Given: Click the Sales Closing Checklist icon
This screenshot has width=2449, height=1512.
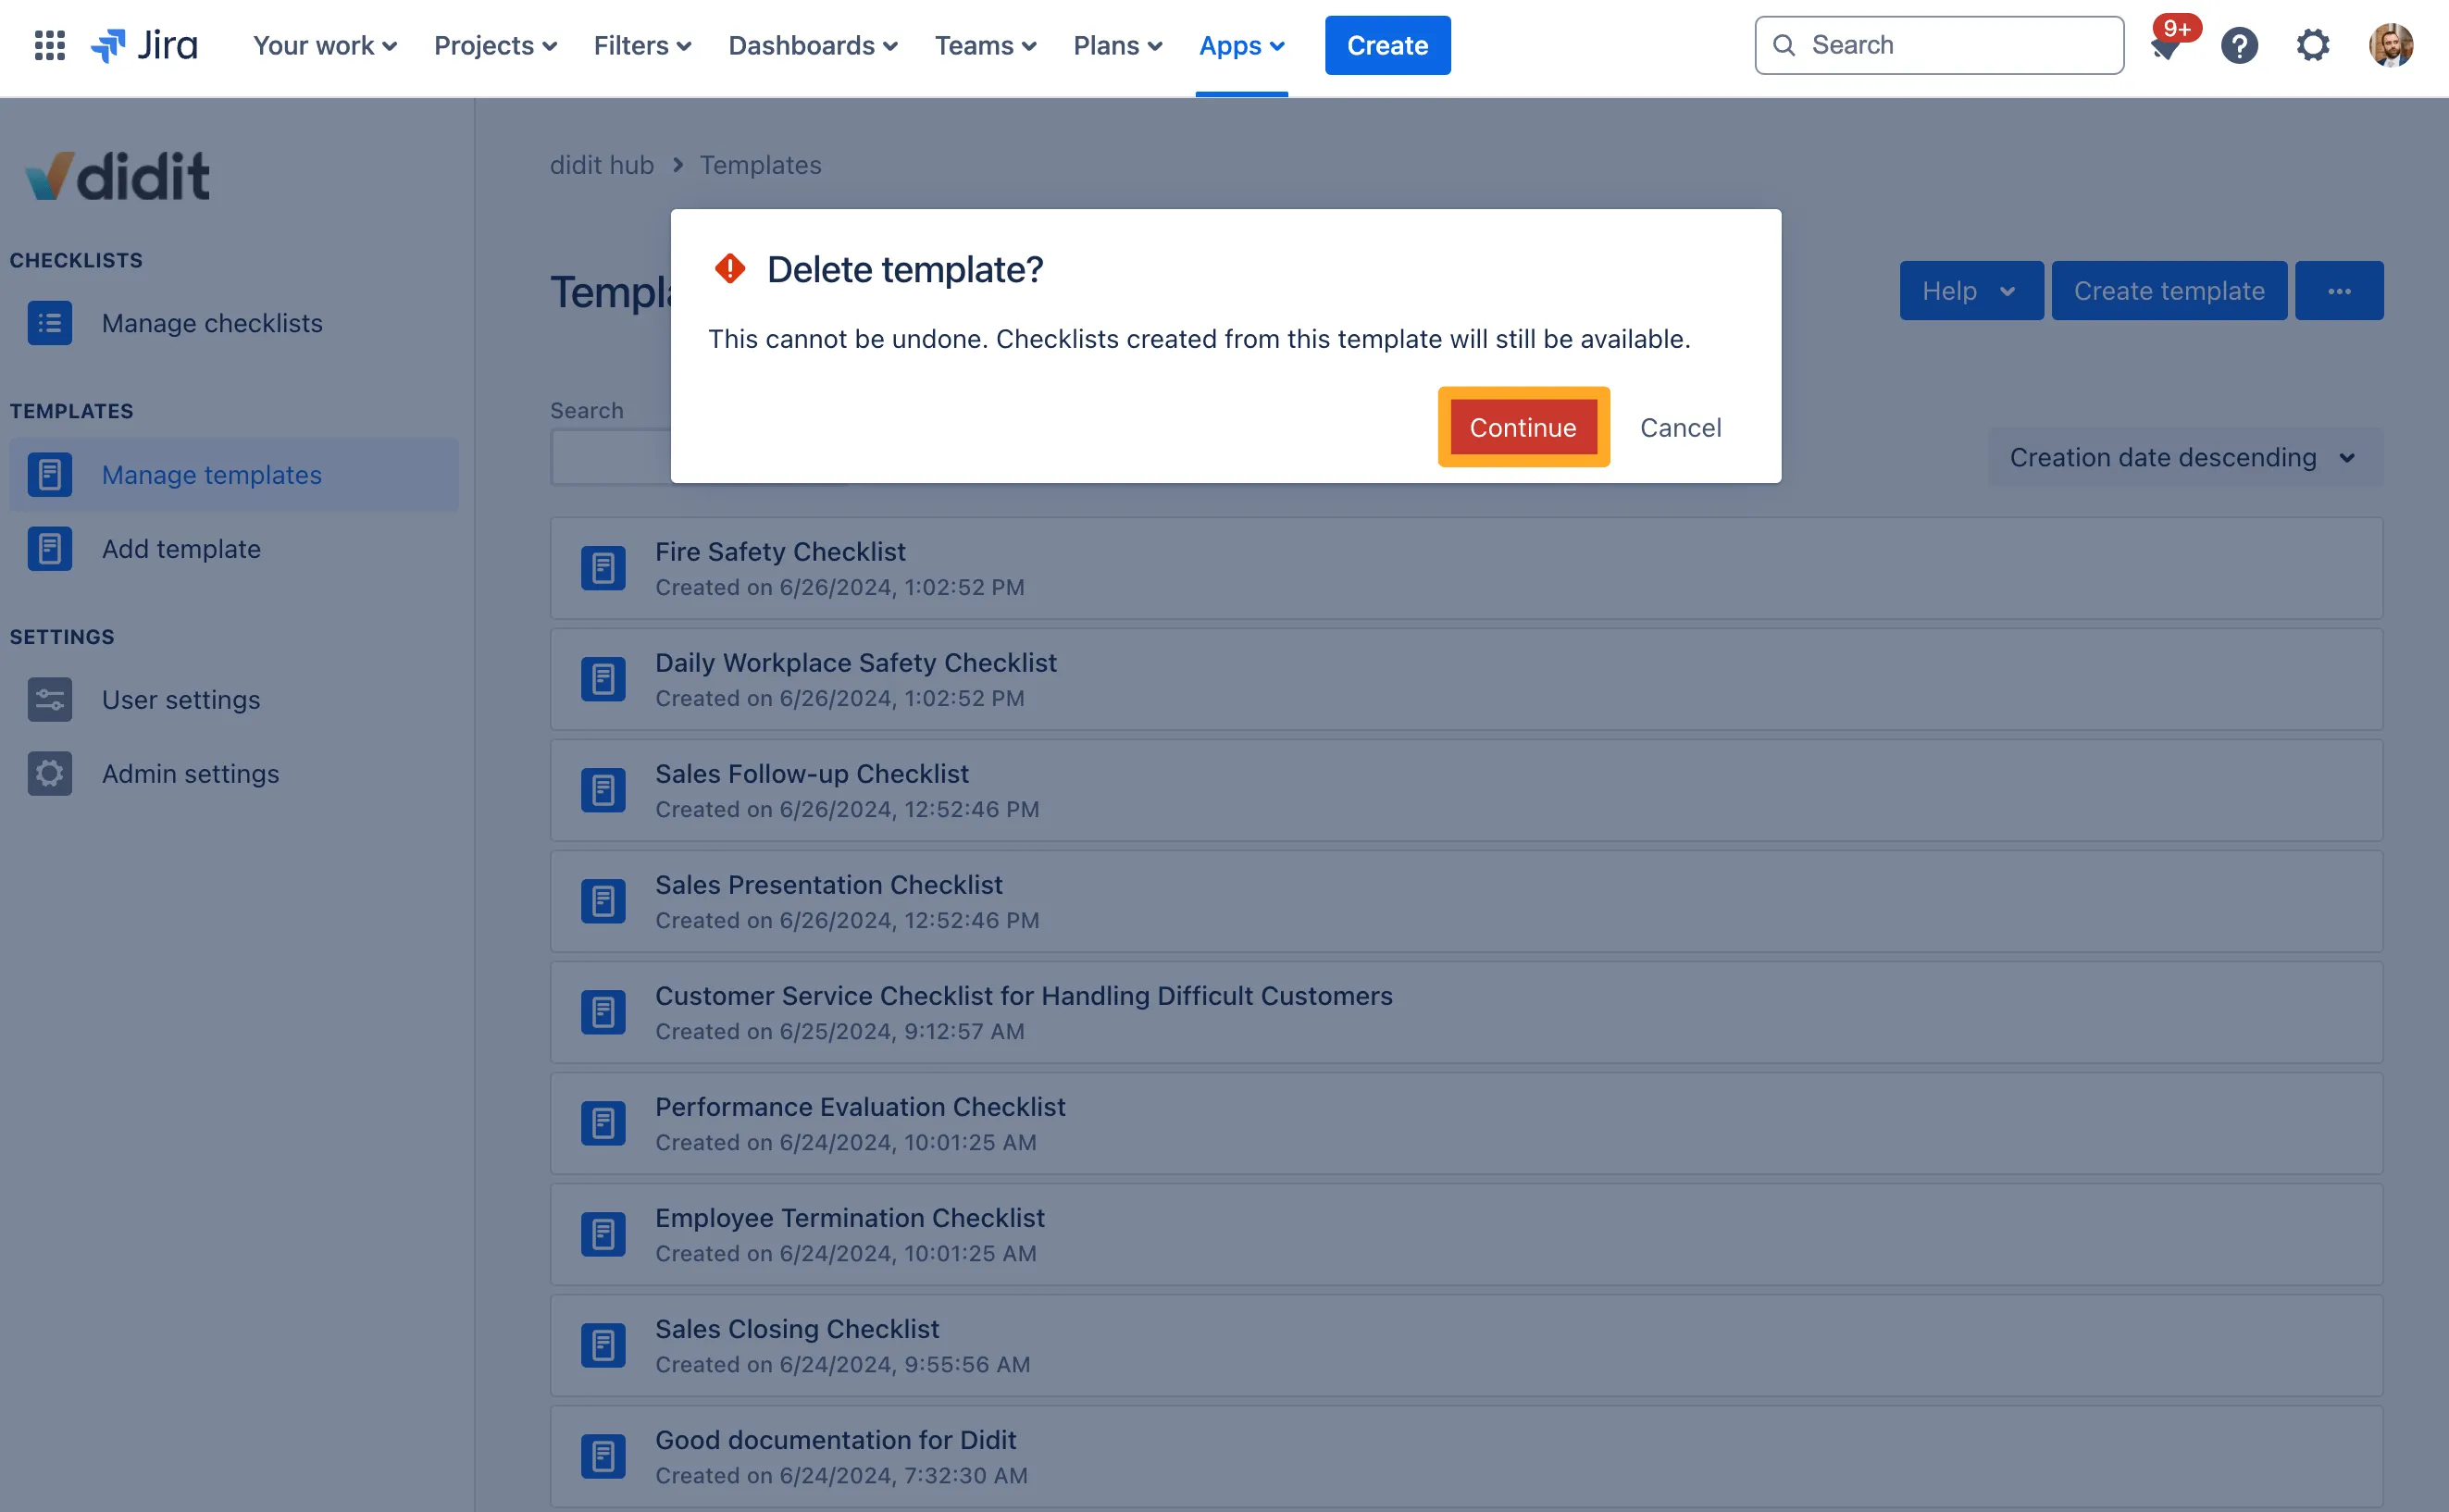Looking at the screenshot, I should (603, 1345).
